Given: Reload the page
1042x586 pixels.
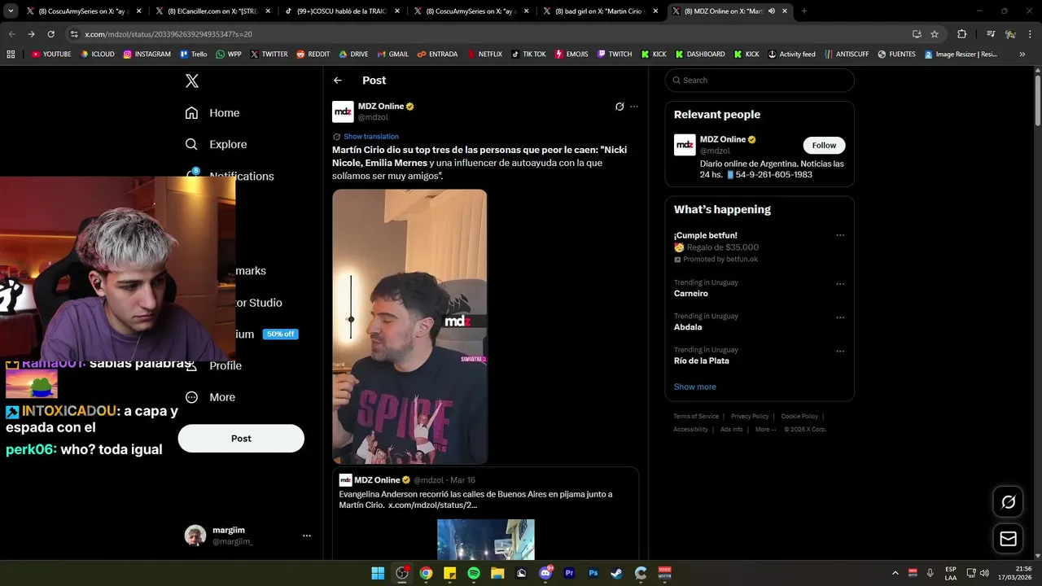Looking at the screenshot, I should [x=50, y=34].
